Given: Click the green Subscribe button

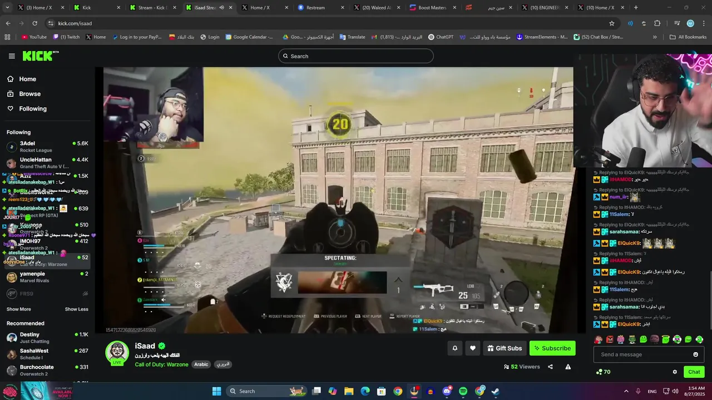Looking at the screenshot, I should (x=552, y=348).
